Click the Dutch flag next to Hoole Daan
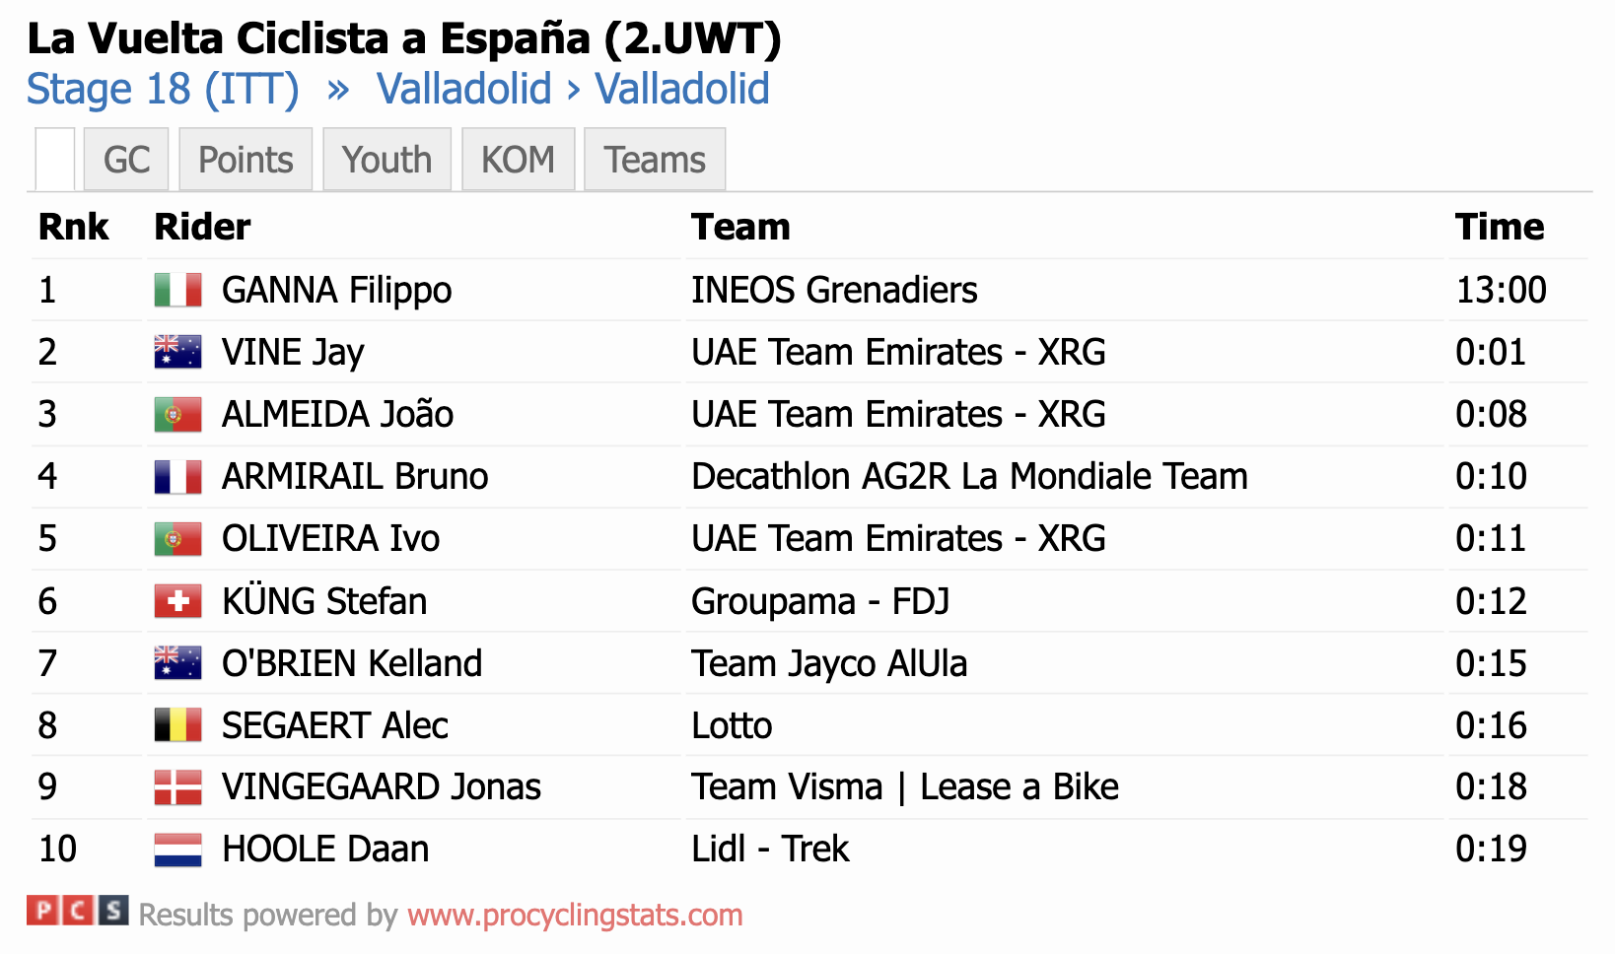 (x=178, y=850)
